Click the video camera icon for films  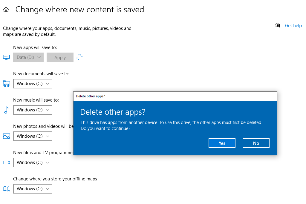(7, 162)
